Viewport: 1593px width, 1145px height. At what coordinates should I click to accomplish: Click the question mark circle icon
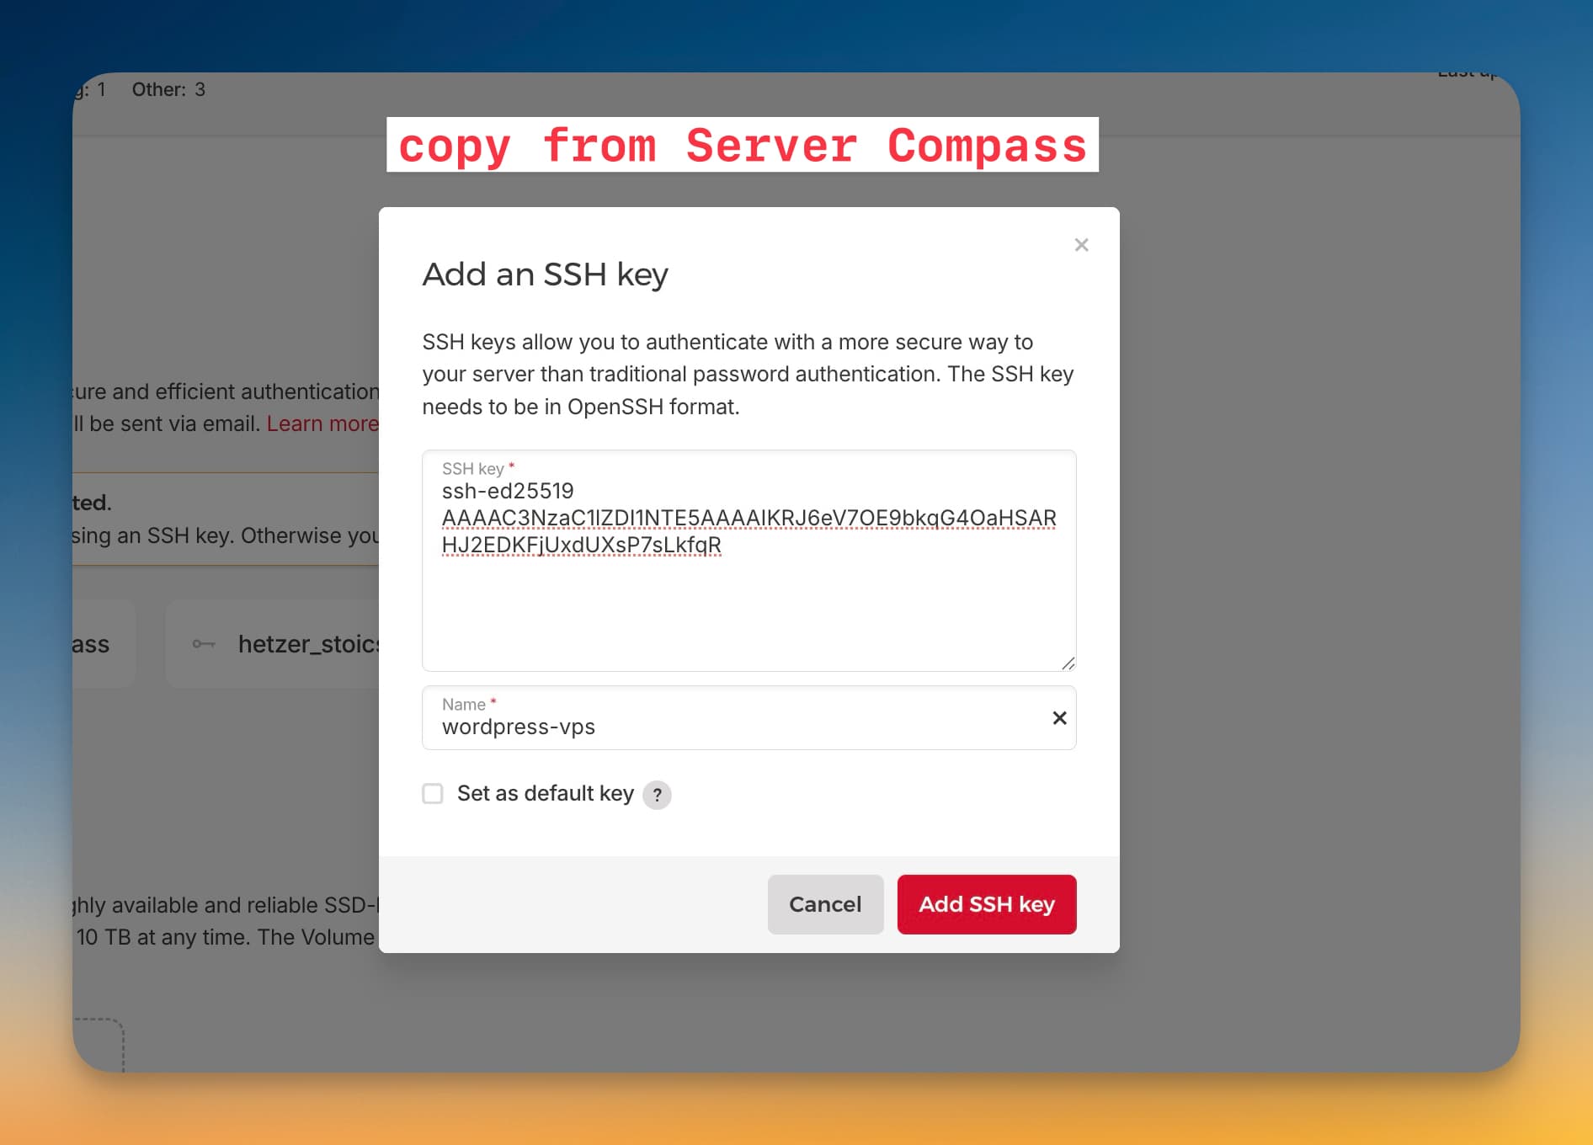(657, 794)
